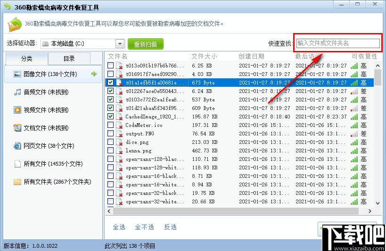The height and width of the screenshot is (251, 386).
Task: Click signal bars icon for CodeMeter.ico
Action: pyautogui.click(x=354, y=125)
